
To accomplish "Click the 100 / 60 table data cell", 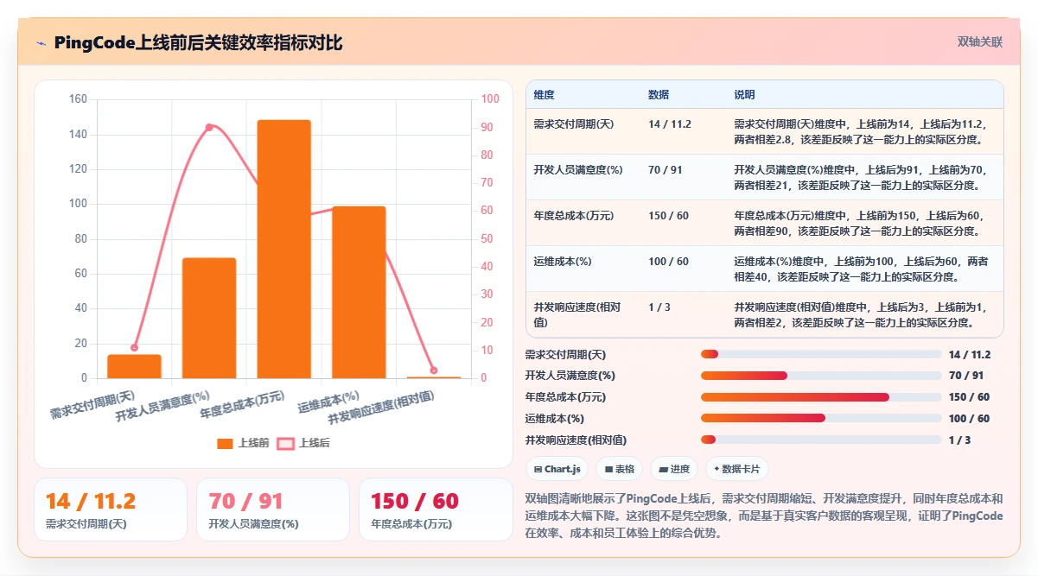I will (669, 262).
